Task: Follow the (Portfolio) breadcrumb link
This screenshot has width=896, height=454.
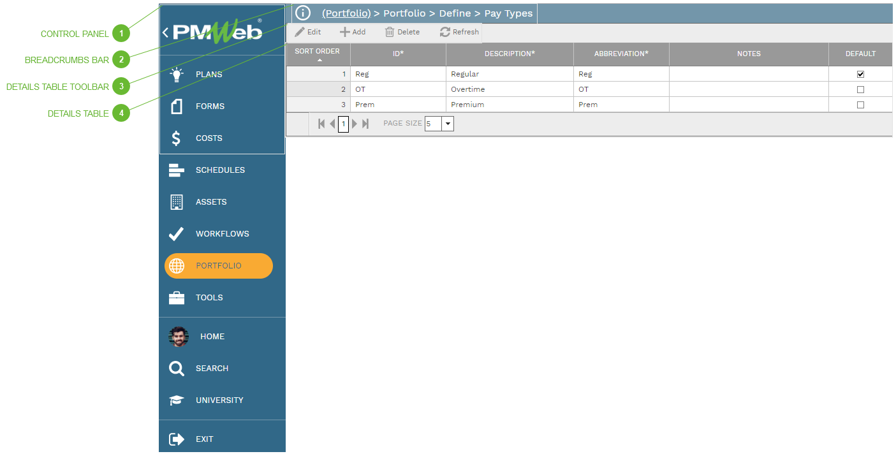Action: point(346,13)
